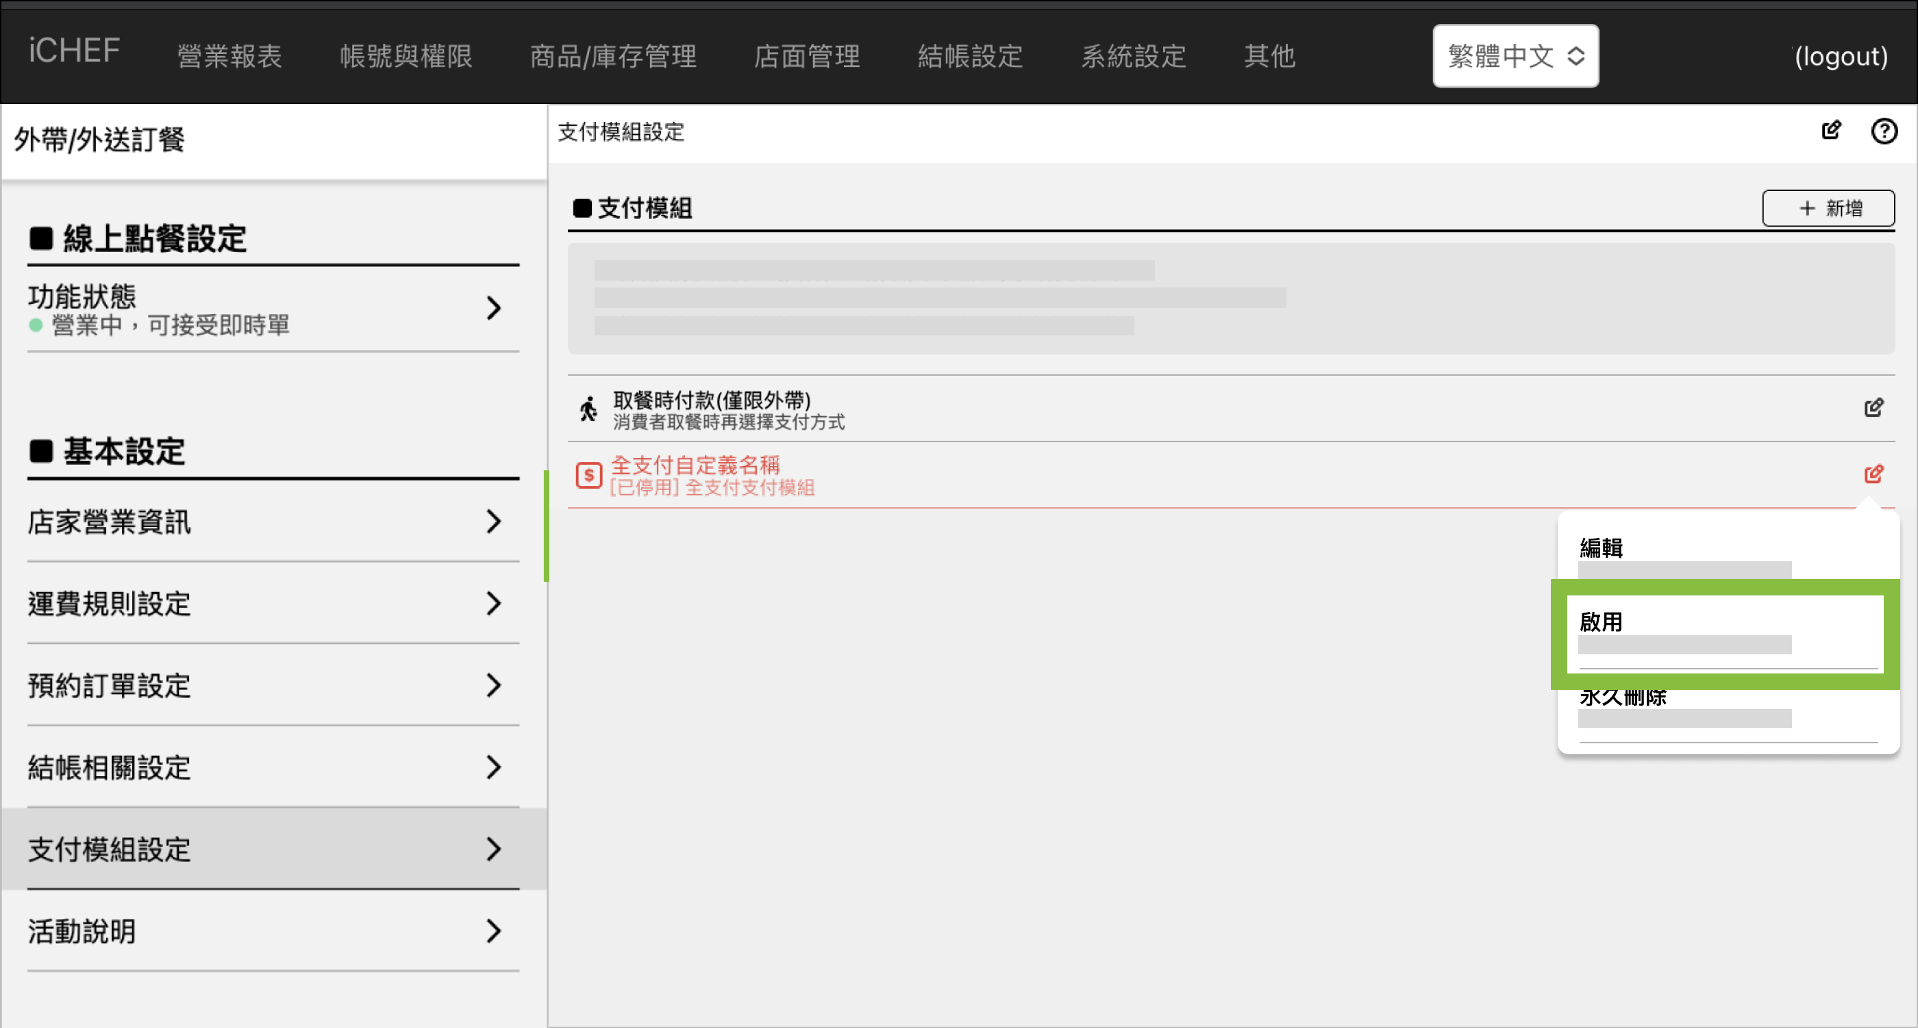Screen dimensions: 1918x1028
Task: Open the help question mark icon
Action: [1884, 131]
